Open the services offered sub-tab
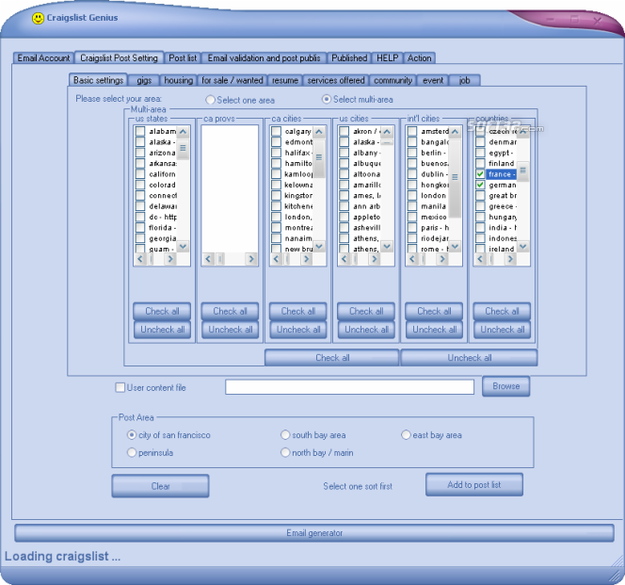 [336, 81]
